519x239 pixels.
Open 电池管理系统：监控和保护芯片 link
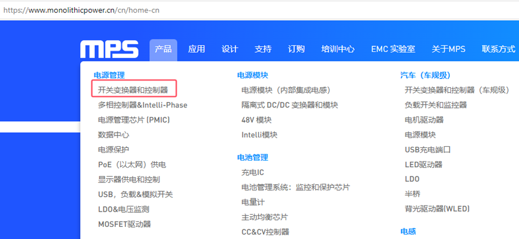[295, 187]
